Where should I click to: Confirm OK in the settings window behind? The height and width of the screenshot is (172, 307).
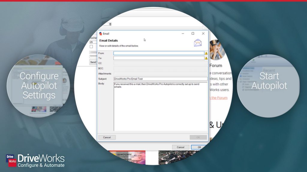point(199,147)
